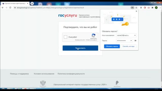This screenshot has height=91, width=162.
Task: Show password with the eye icon
Action: (x=135, y=41)
